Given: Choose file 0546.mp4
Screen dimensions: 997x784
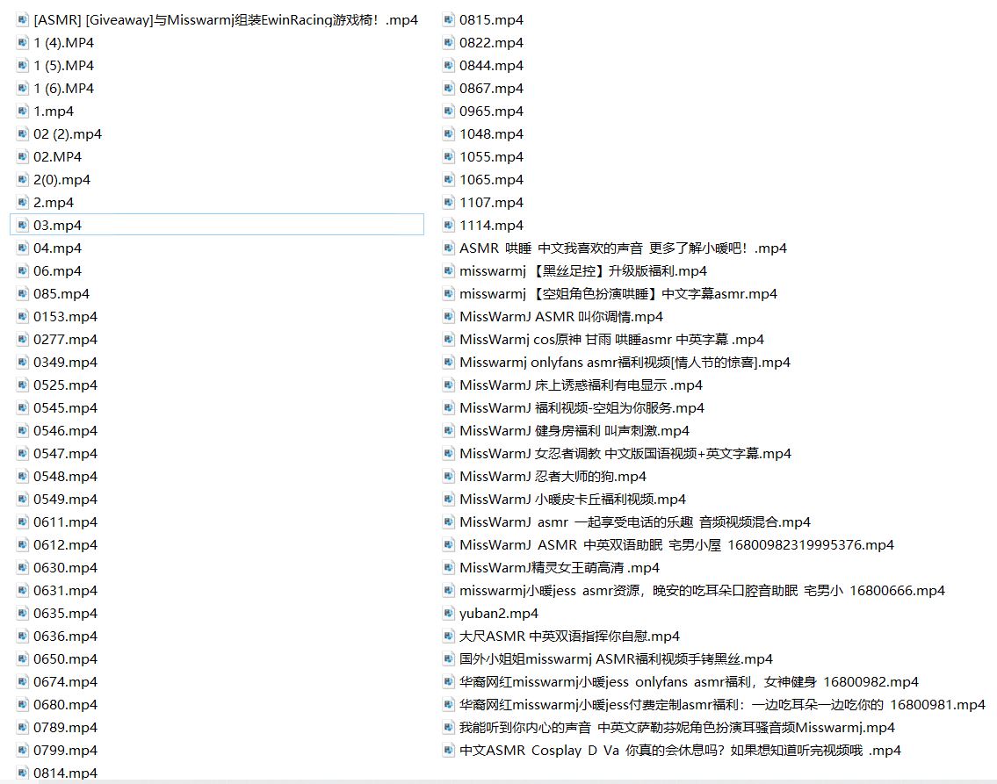Looking at the screenshot, I should pos(66,431).
